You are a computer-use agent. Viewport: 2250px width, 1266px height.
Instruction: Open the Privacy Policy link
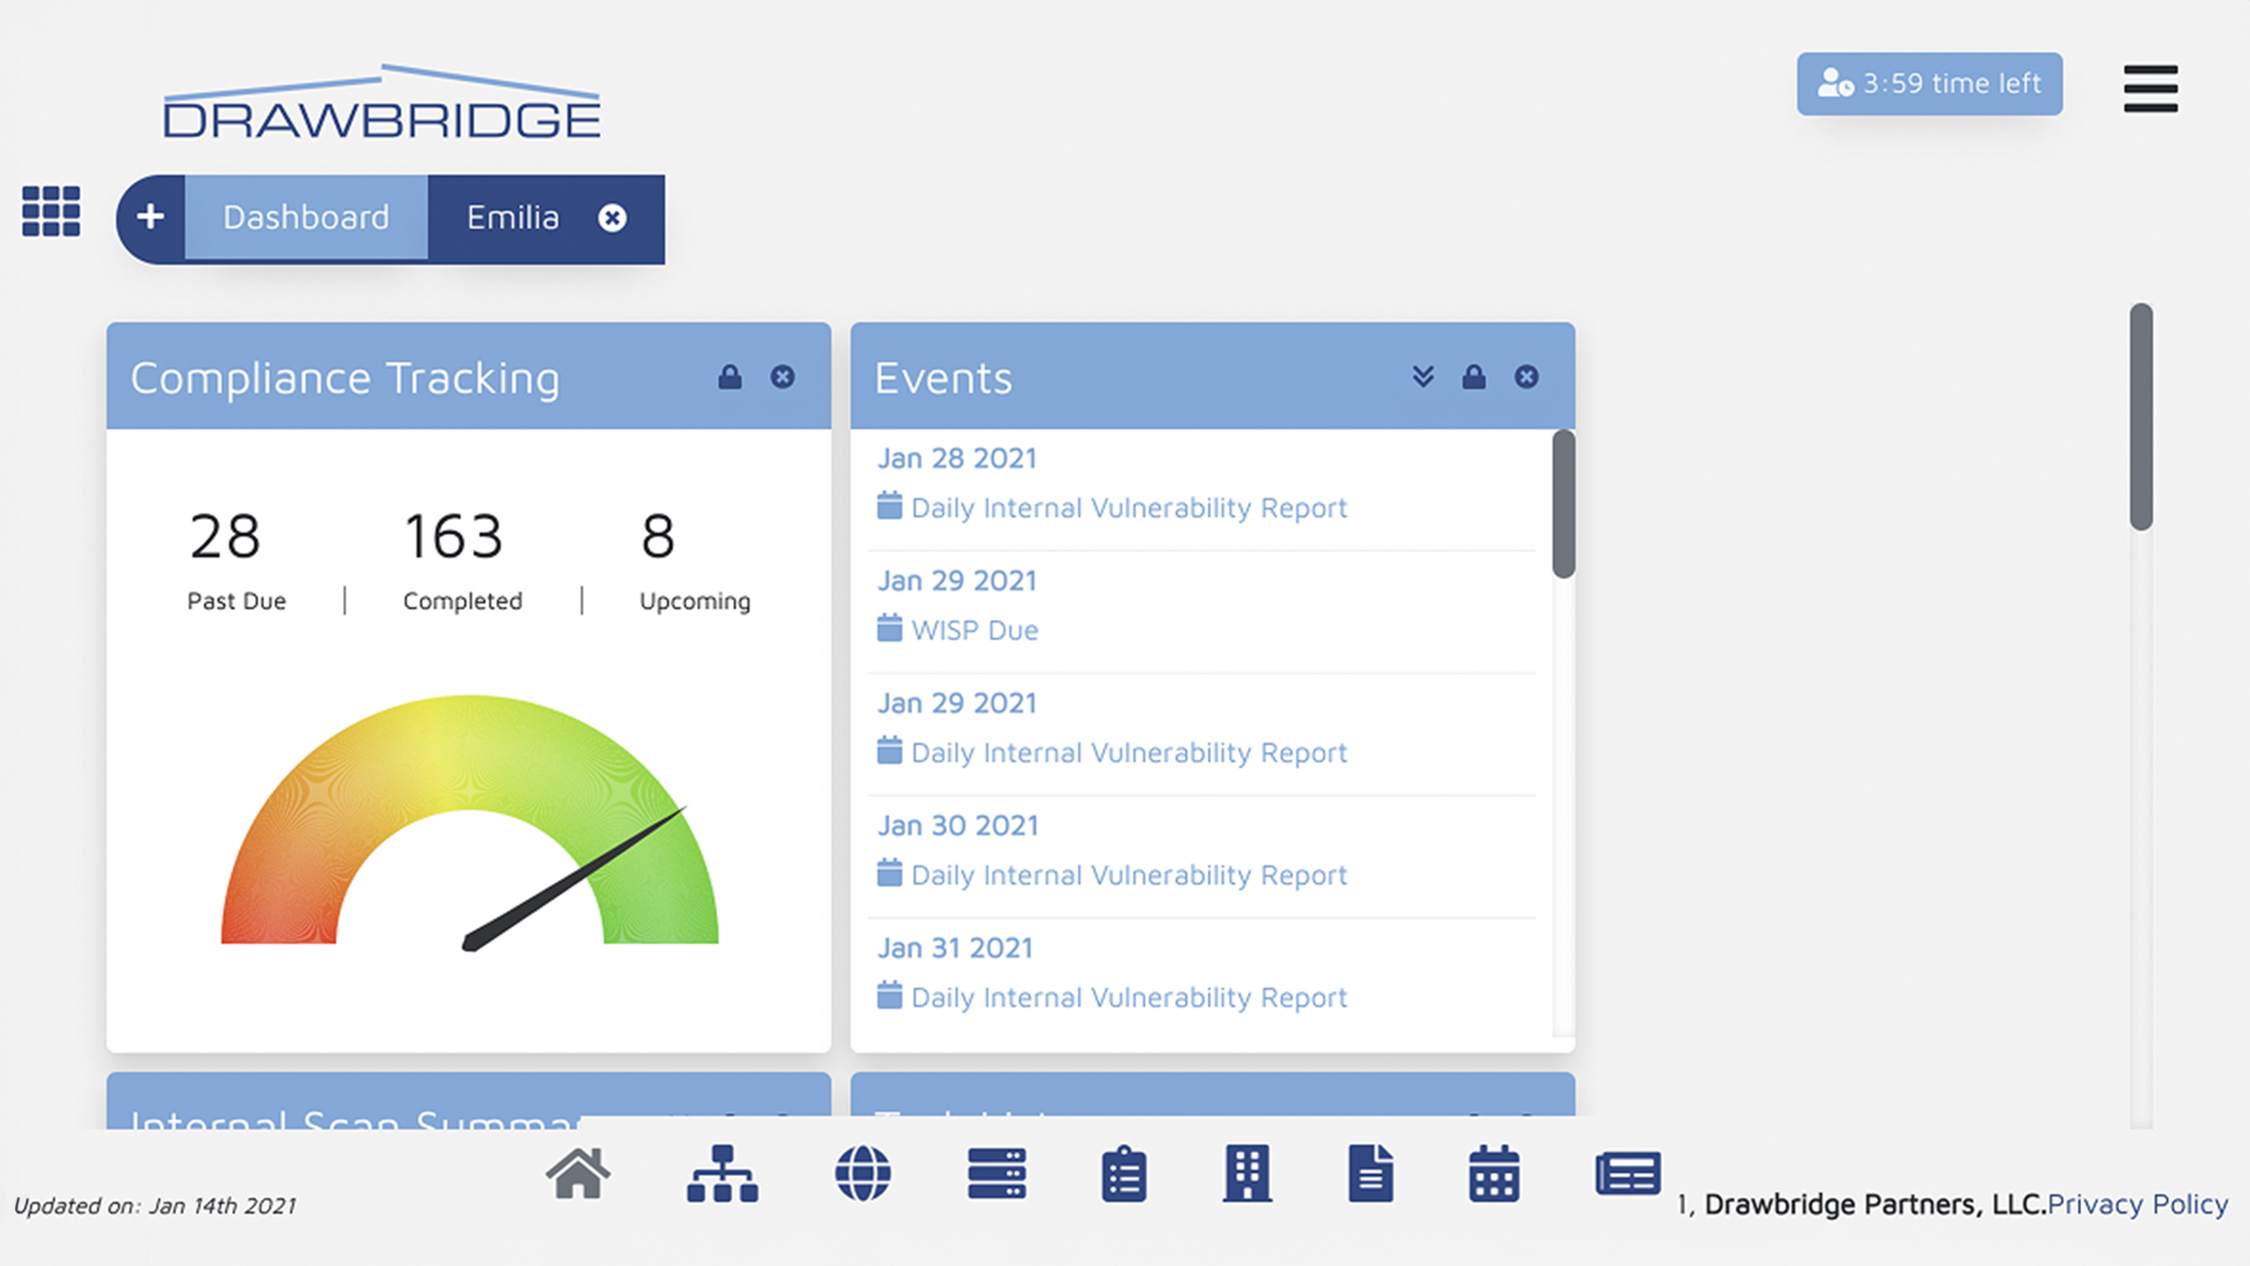[2137, 1204]
